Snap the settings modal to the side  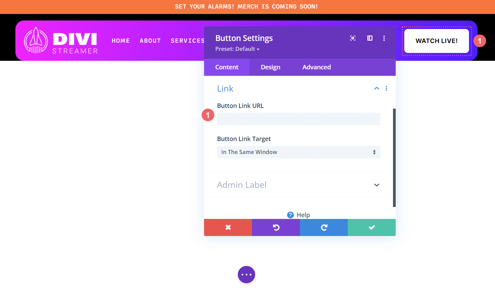370,38
